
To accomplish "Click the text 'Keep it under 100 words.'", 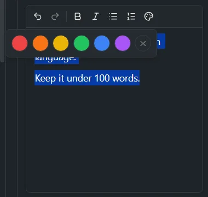I will [x=87, y=78].
